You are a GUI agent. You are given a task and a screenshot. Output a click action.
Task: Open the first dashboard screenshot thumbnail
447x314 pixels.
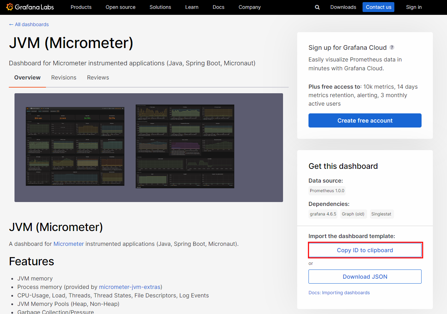click(75, 146)
